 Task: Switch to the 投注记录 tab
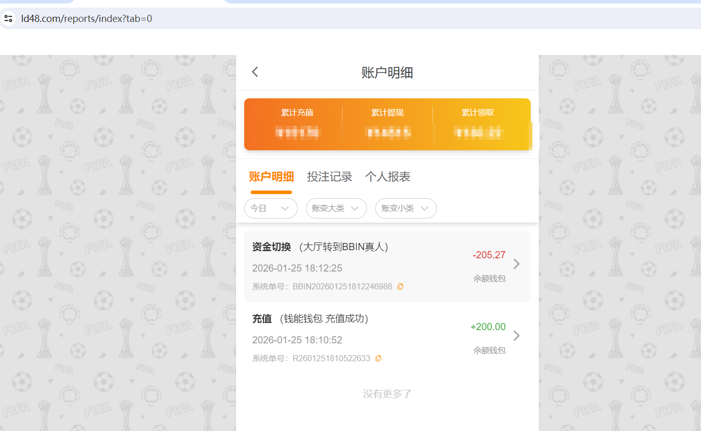point(329,177)
